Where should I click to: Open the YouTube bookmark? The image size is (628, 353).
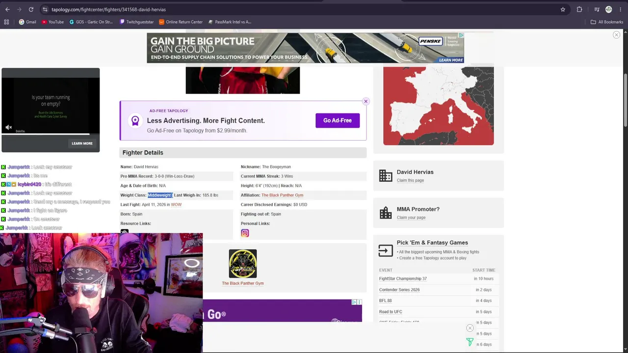[53, 22]
